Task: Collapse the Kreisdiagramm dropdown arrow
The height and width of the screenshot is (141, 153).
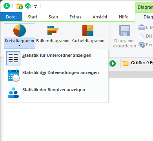Action: coord(19,46)
